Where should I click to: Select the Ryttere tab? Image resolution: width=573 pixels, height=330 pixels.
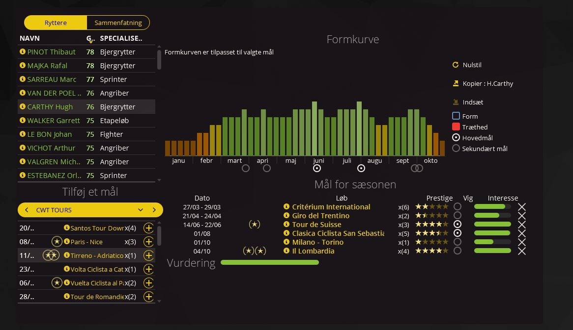(56, 23)
